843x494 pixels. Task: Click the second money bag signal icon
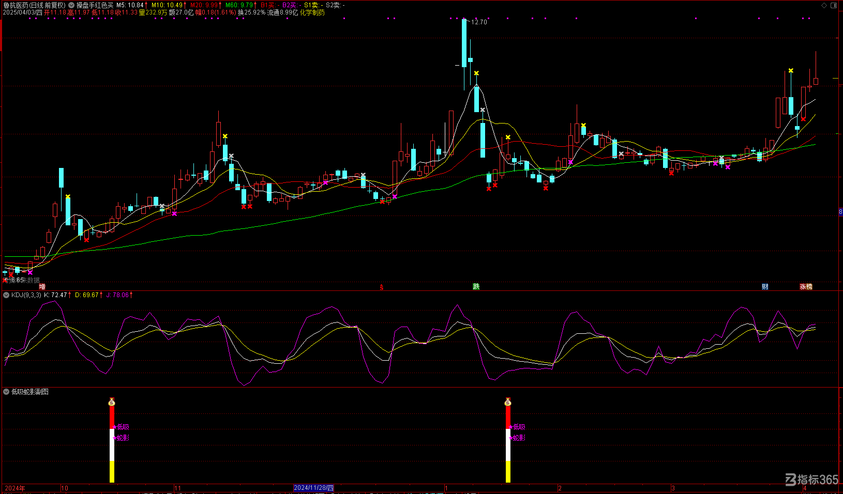(x=508, y=402)
